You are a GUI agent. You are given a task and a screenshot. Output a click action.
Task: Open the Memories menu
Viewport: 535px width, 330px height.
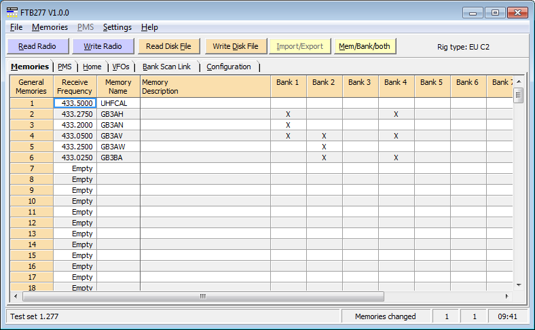click(x=50, y=27)
